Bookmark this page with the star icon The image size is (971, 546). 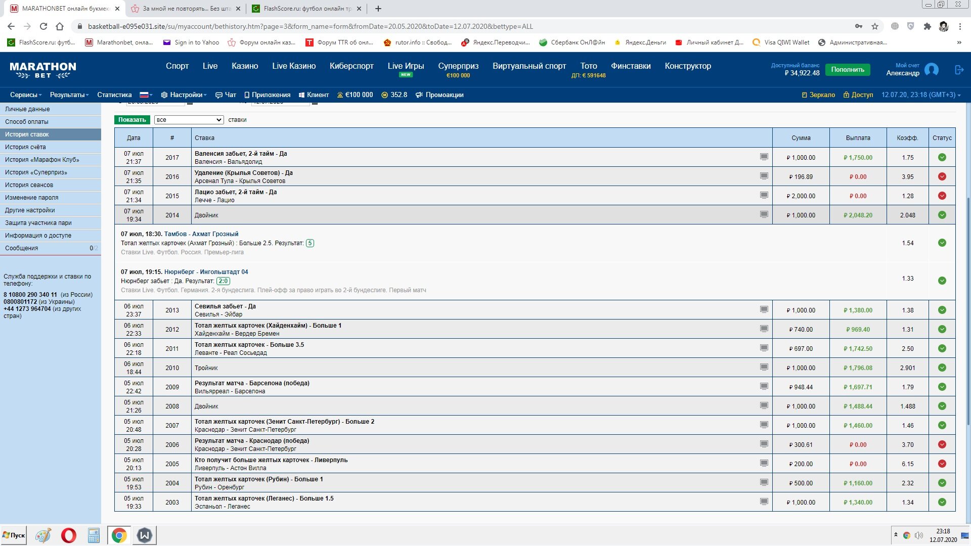tap(875, 26)
